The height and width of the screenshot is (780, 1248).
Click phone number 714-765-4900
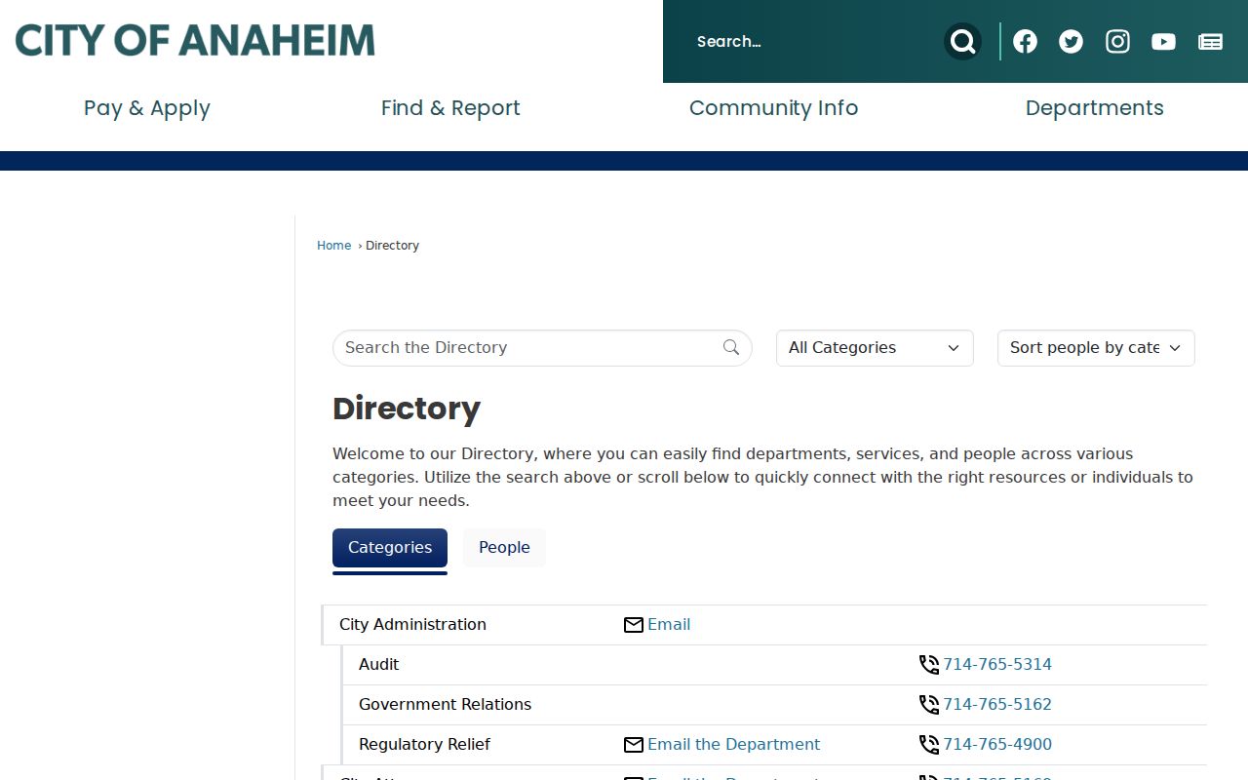[x=997, y=745]
